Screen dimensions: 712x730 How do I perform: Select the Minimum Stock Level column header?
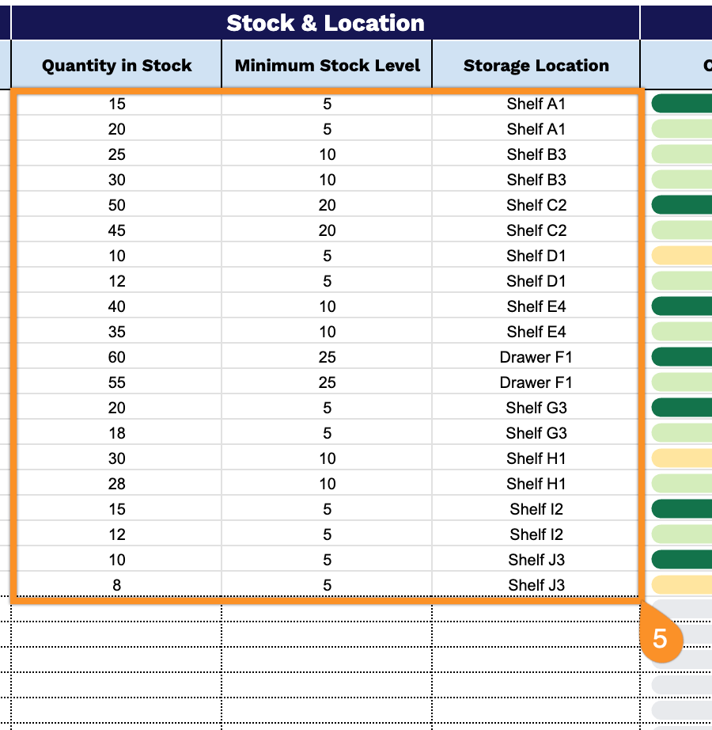[x=327, y=65]
